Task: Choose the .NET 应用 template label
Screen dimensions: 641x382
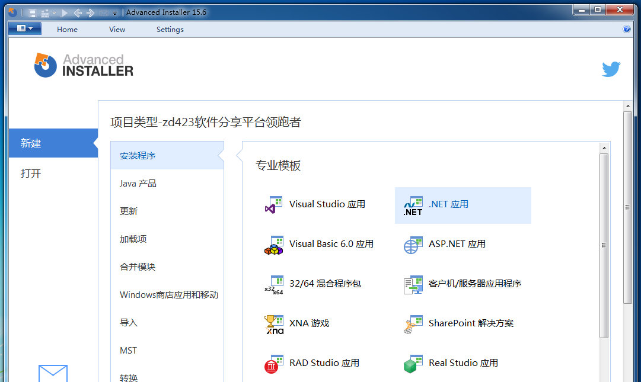Action: (448, 204)
